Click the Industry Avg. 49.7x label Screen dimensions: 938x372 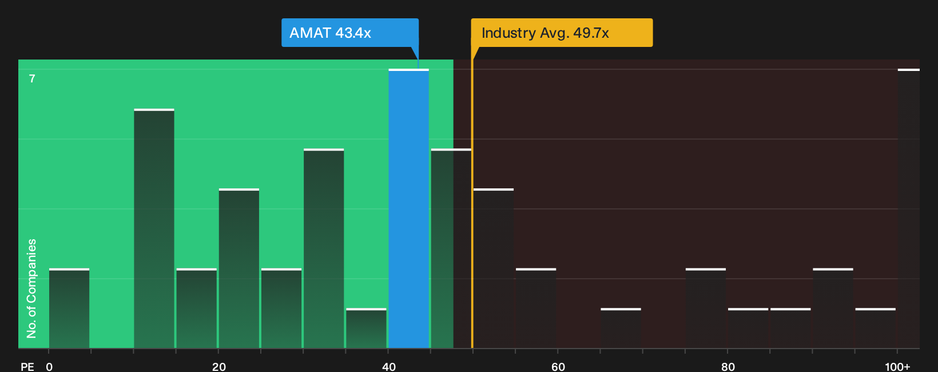pyautogui.click(x=562, y=33)
